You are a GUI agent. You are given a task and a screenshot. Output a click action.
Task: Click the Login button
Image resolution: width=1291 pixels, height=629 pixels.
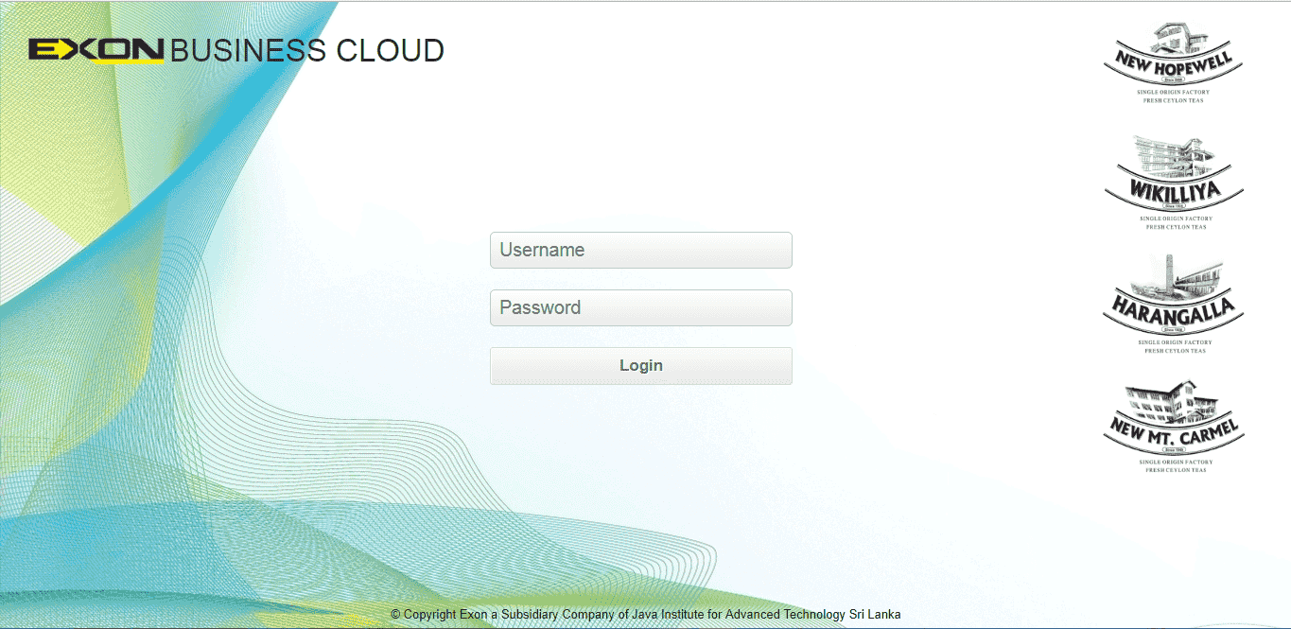click(x=641, y=366)
